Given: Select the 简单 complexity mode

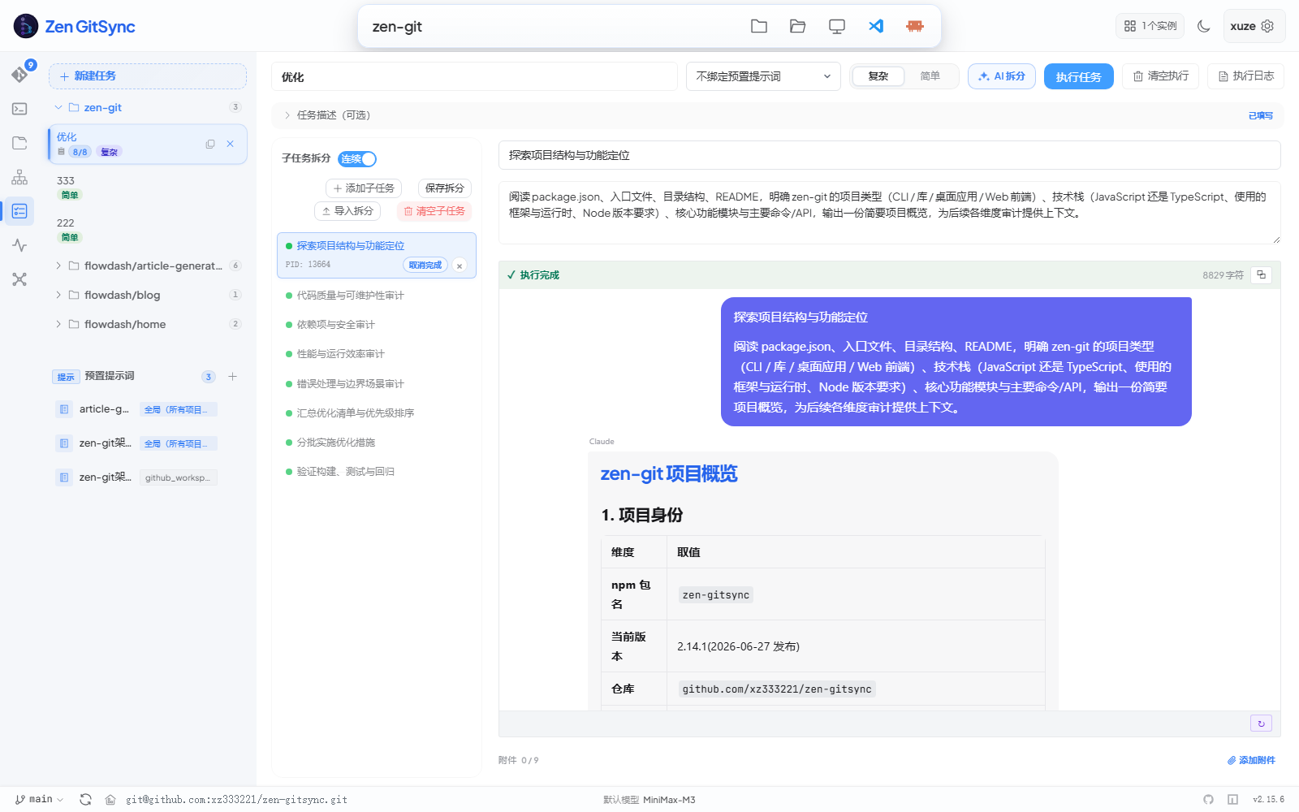Looking at the screenshot, I should click(x=930, y=76).
